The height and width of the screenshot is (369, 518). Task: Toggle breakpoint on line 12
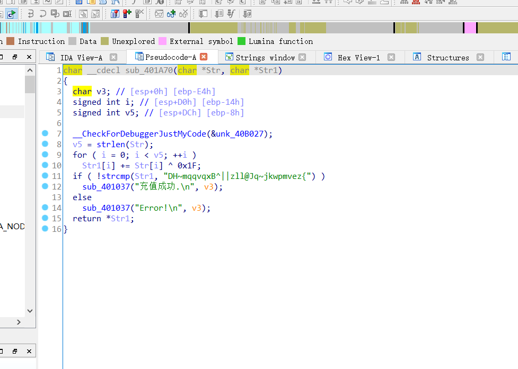[45, 186]
